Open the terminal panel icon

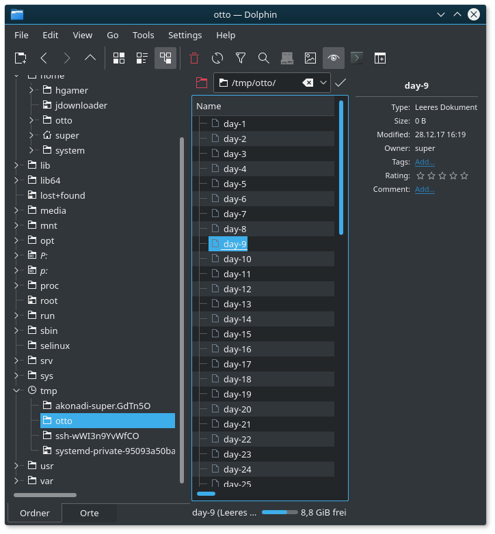pyautogui.click(x=357, y=58)
